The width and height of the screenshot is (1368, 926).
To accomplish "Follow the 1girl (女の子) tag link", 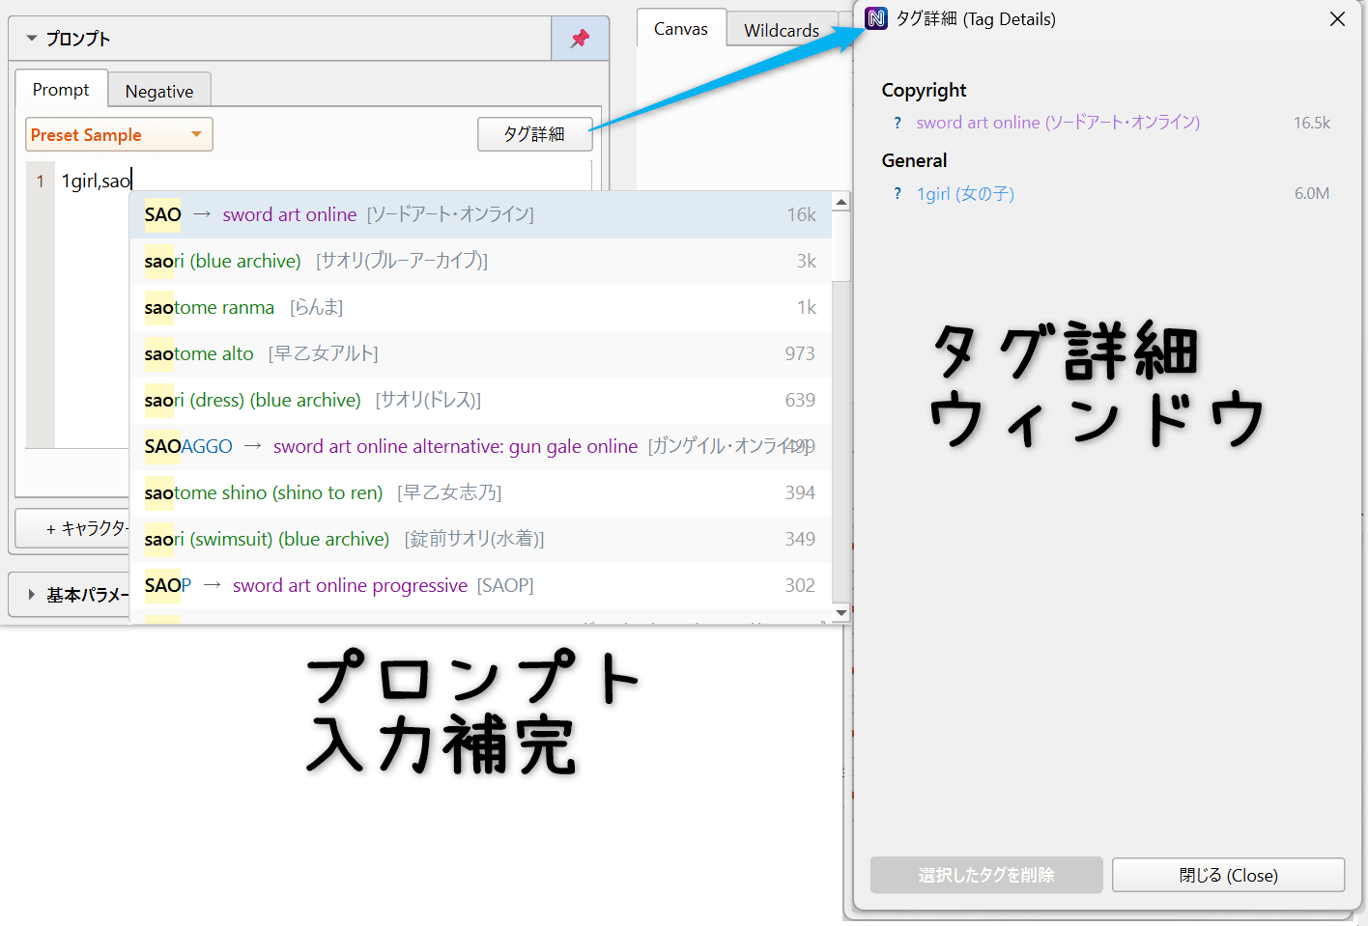I will 964,193.
